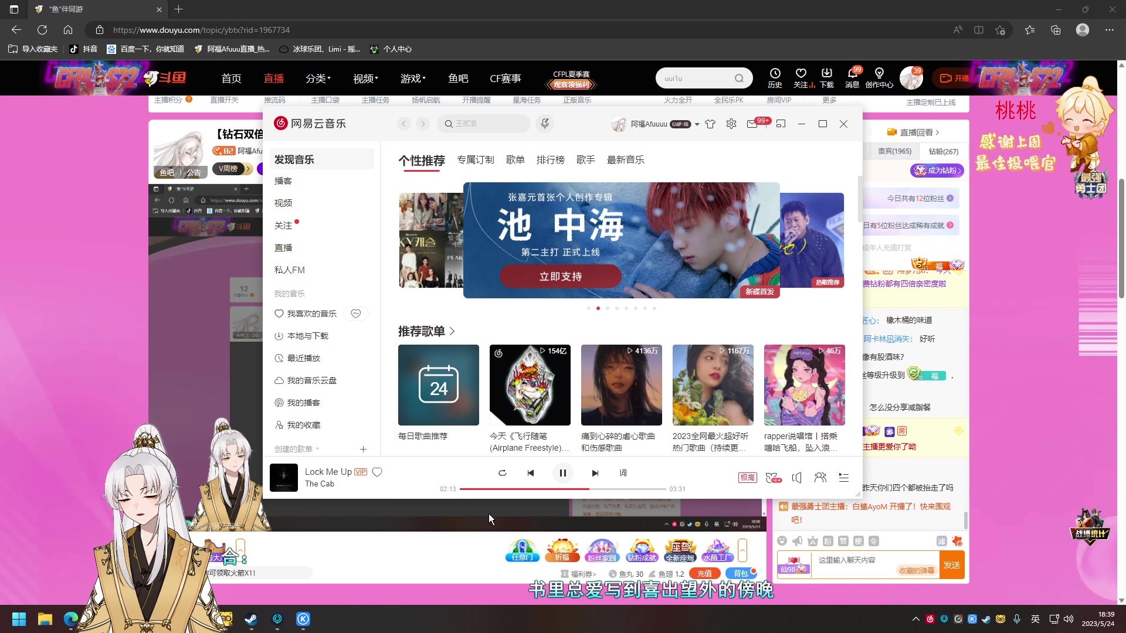Open the skin theme shirt icon
The width and height of the screenshot is (1126, 633).
710,124
